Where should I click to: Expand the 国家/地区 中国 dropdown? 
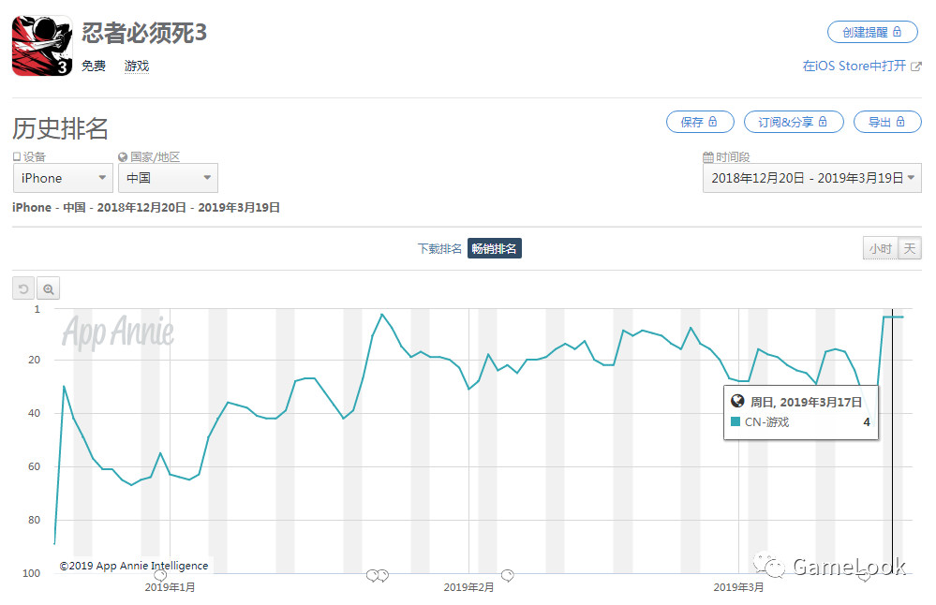click(168, 178)
